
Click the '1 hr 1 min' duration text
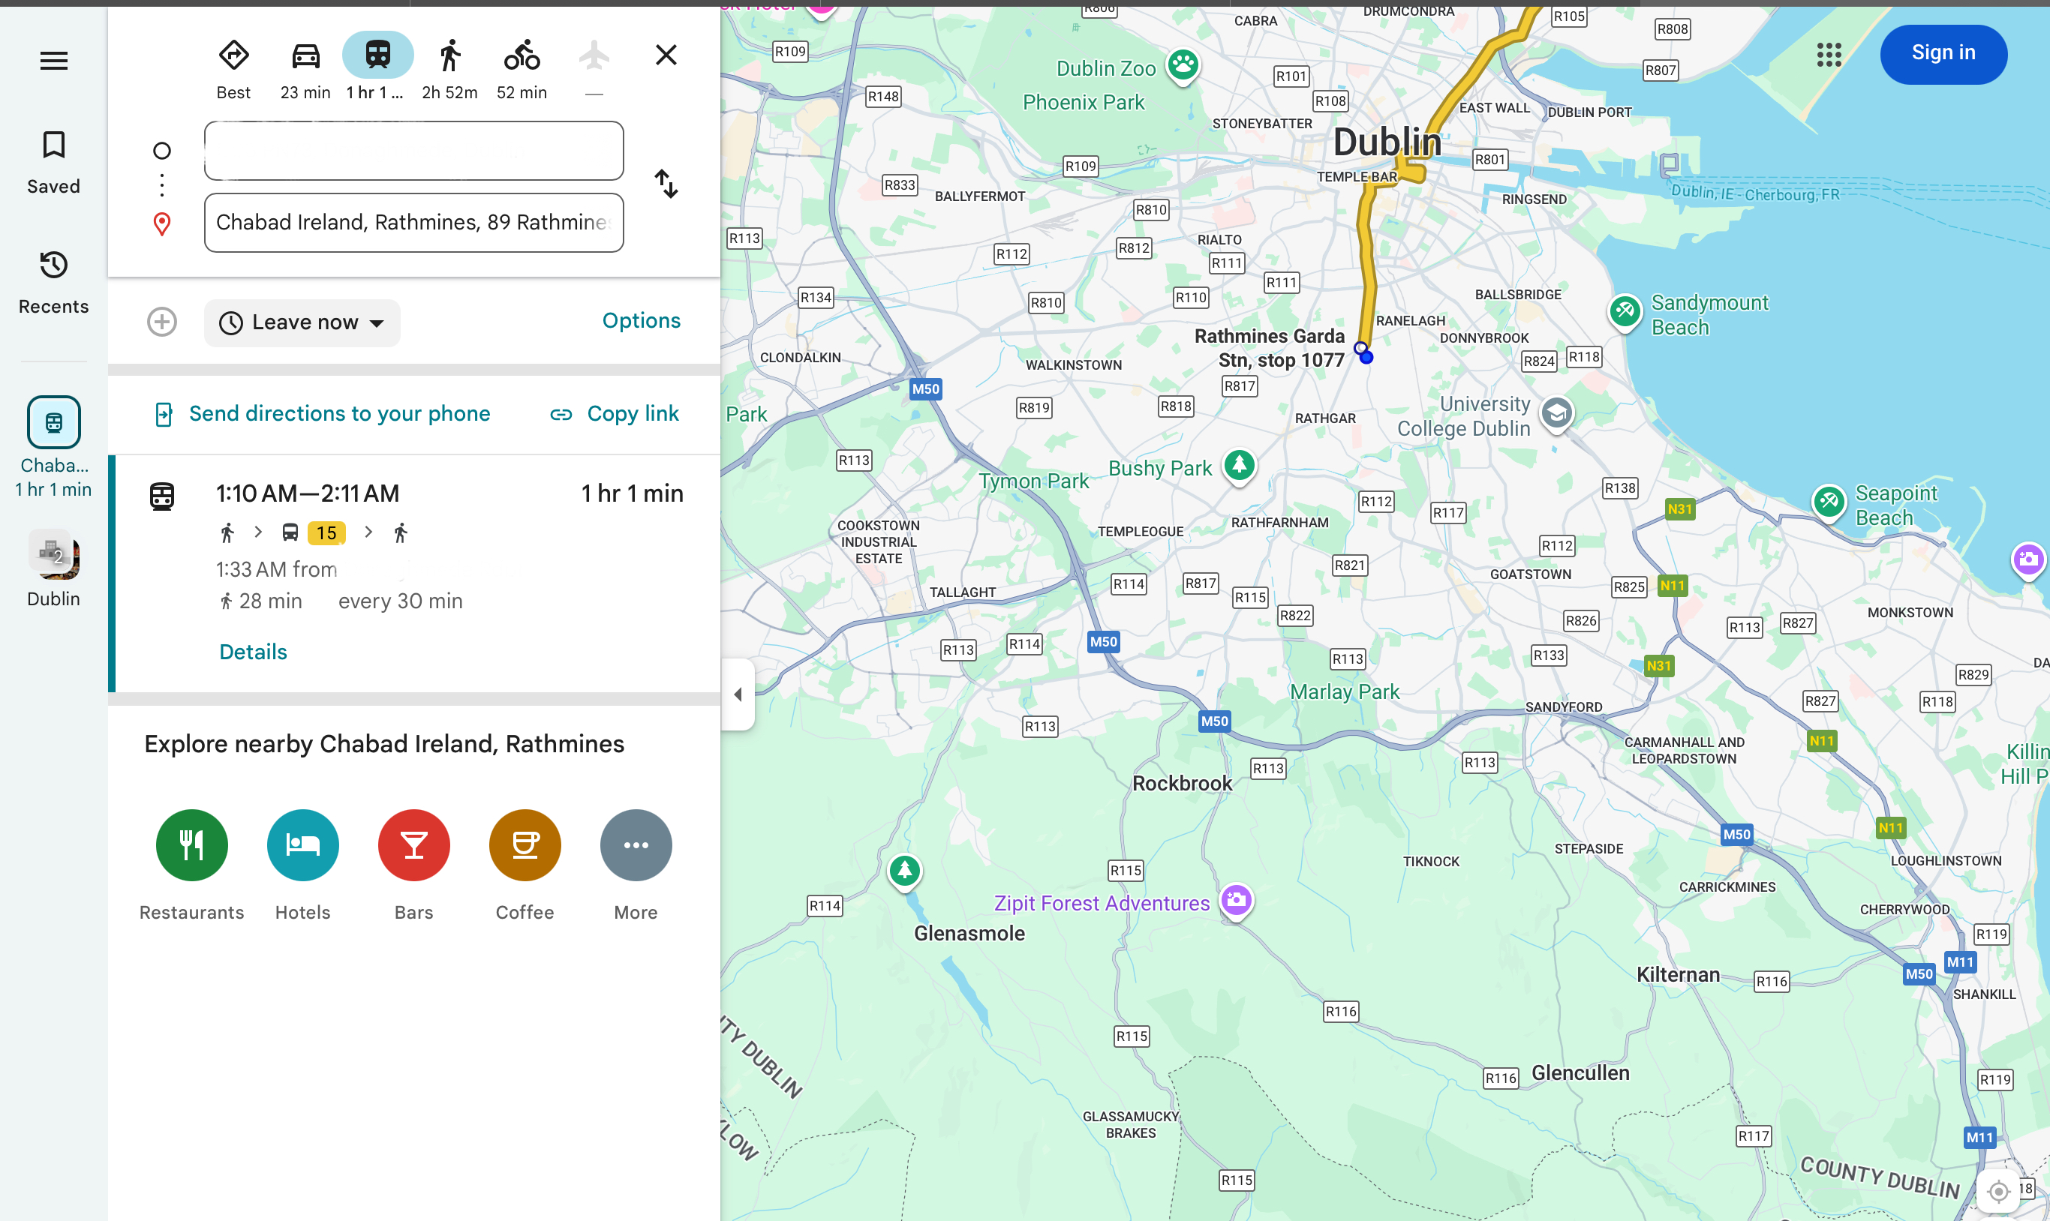tap(632, 493)
